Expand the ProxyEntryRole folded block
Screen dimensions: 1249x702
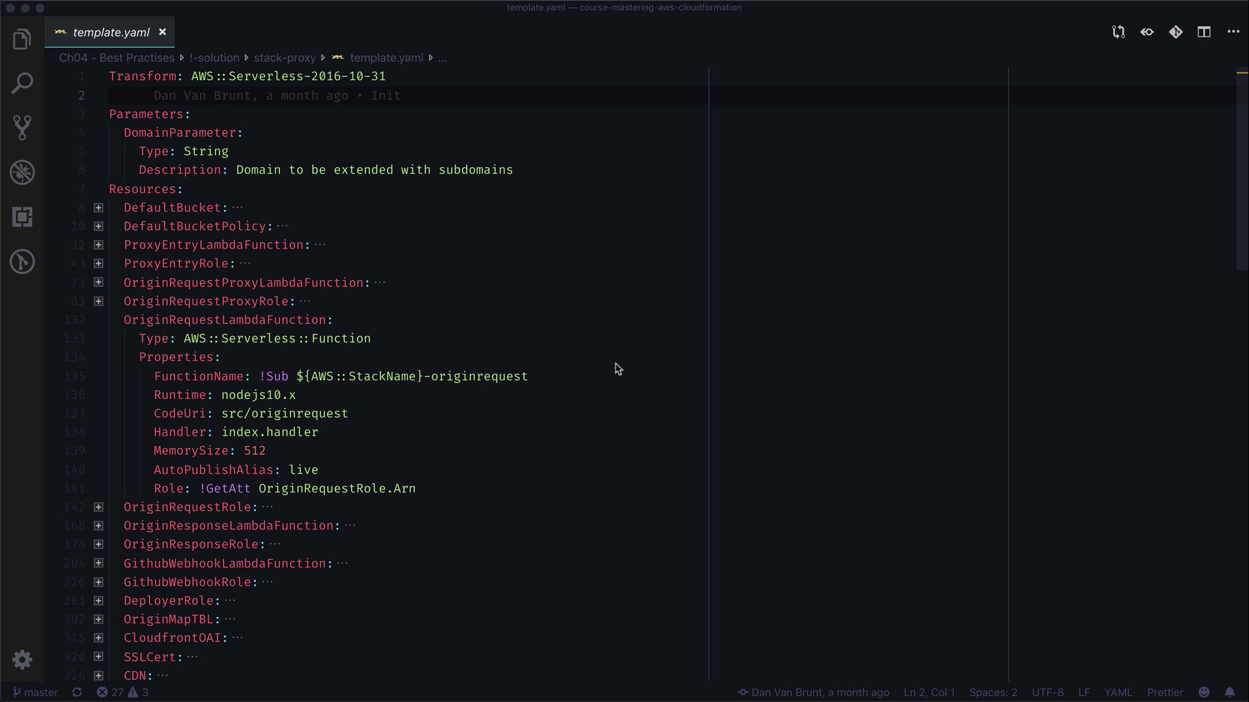pos(99,264)
